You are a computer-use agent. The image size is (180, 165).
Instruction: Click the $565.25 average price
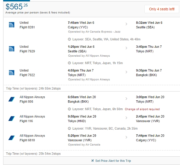click(x=17, y=6)
